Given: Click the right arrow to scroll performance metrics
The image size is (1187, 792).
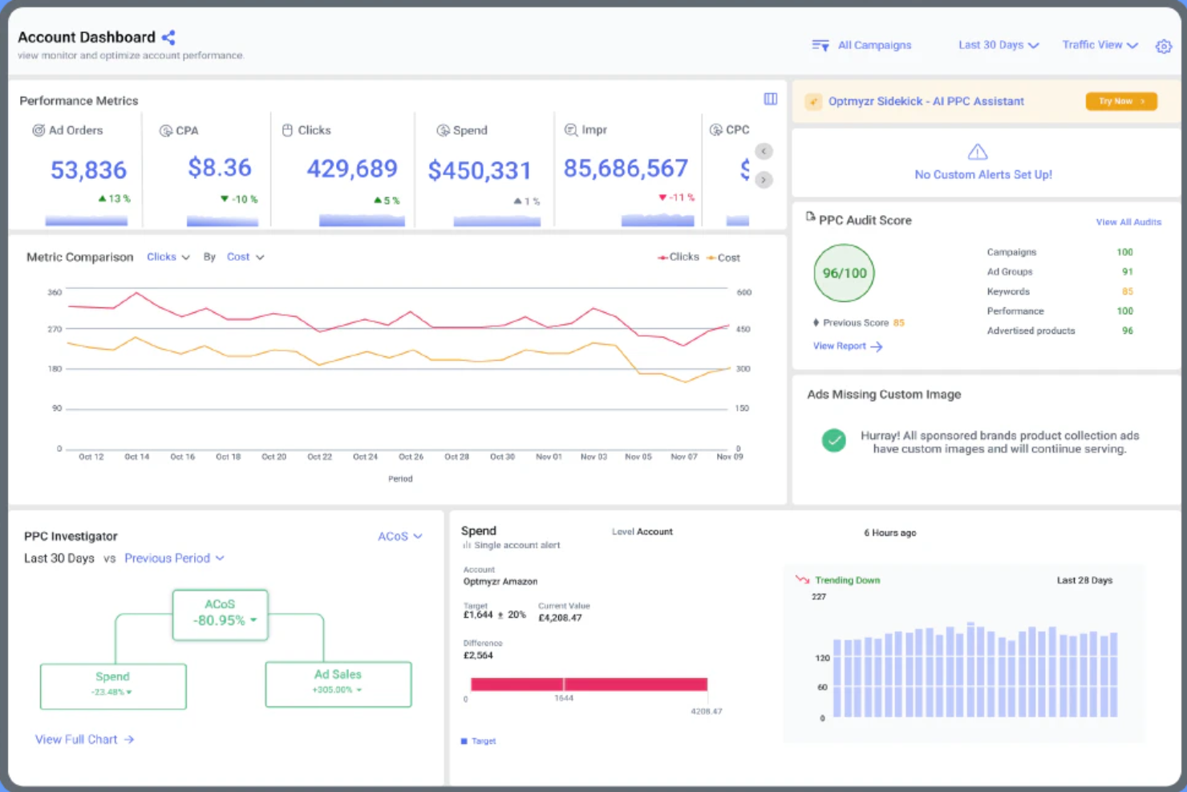Looking at the screenshot, I should point(763,180).
